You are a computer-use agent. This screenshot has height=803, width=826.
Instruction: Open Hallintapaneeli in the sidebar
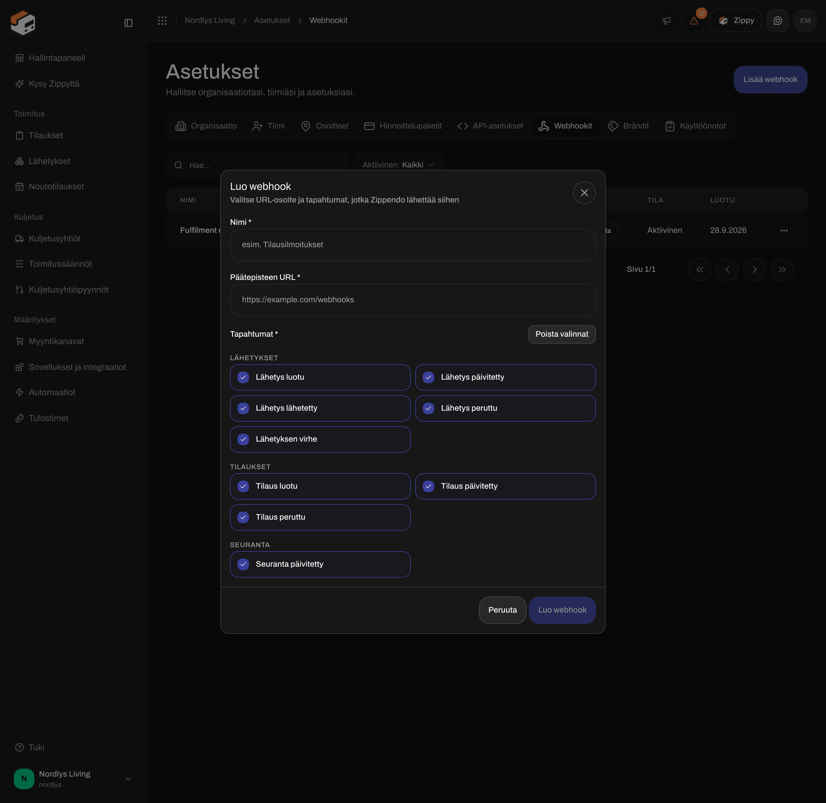[x=73, y=58]
